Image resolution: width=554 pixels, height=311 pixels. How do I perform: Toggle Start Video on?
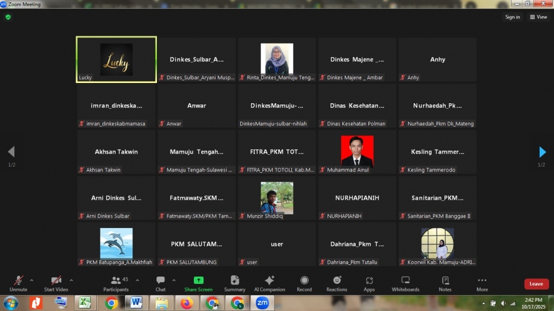[56, 280]
